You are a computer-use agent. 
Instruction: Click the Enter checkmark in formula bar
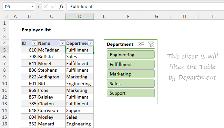pos(53,6)
